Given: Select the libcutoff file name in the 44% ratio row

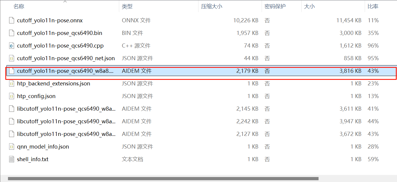Looking at the screenshot, I should pos(66,122).
